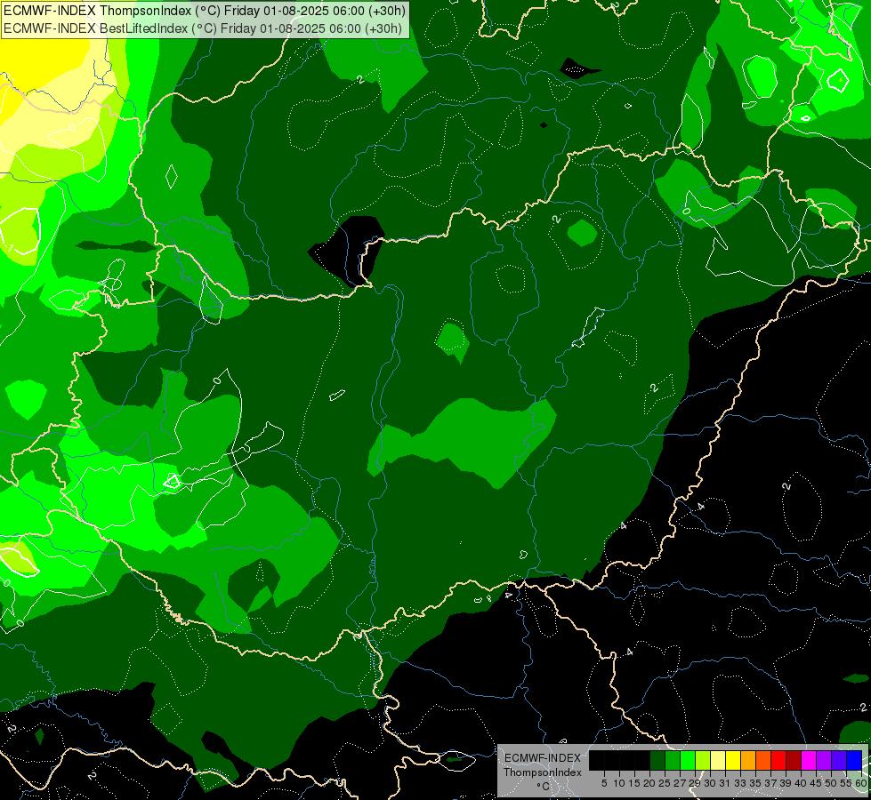Click the legend tick value 39

pos(786,783)
